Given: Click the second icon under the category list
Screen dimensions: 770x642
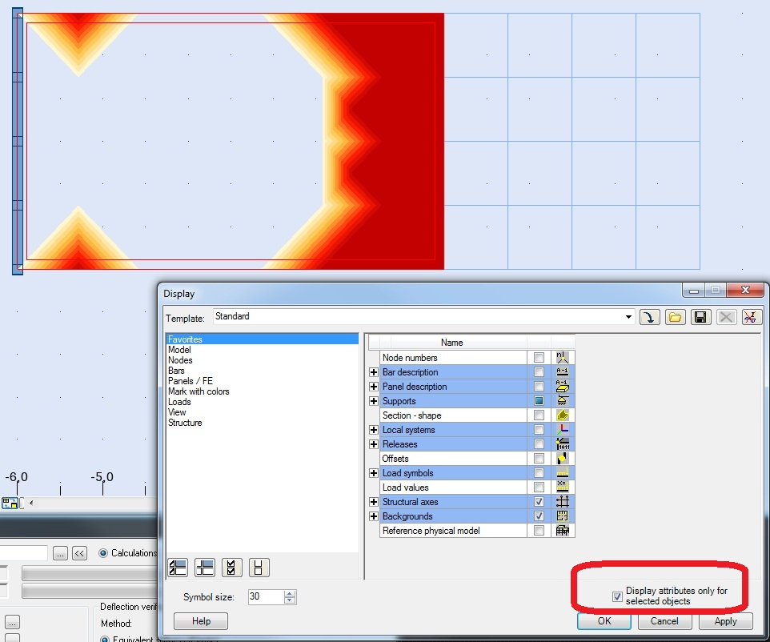Looking at the screenshot, I should click(205, 568).
